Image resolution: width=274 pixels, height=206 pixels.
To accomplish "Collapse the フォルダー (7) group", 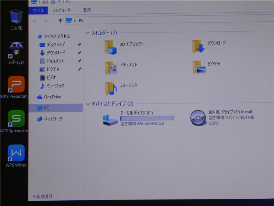I will point(88,33).
